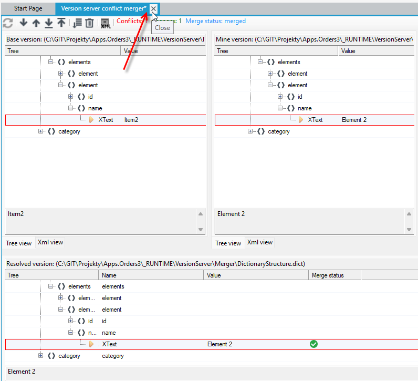
Task: Expand category node in Resolved version tree
Action: tap(40, 356)
